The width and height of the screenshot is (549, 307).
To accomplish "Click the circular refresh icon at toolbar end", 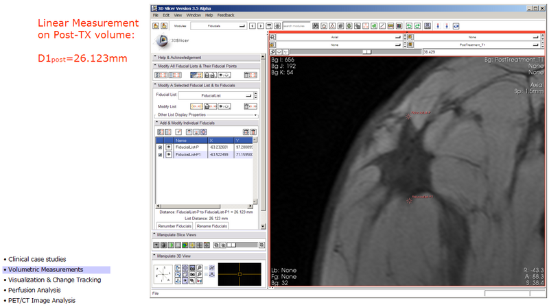I will [x=456, y=26].
